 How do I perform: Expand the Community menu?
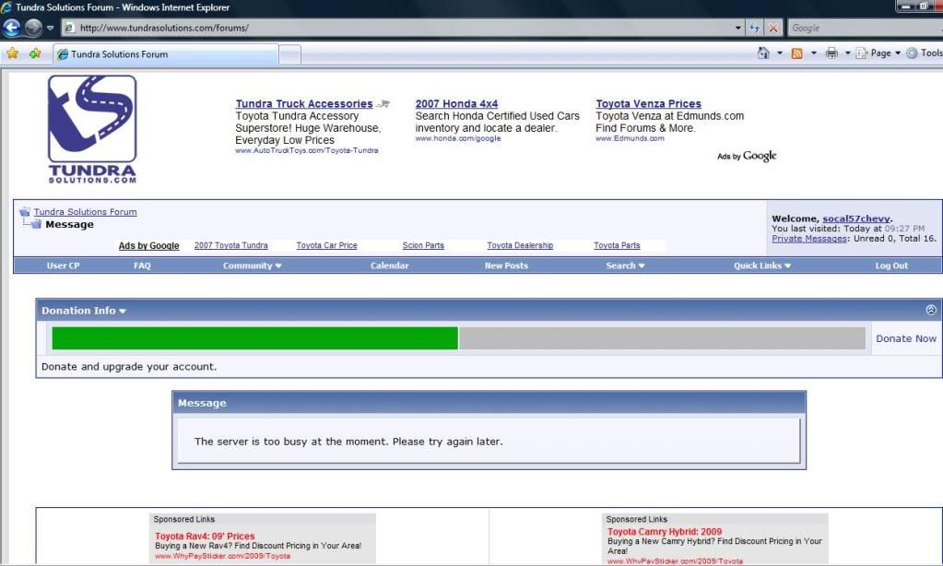coord(252,265)
